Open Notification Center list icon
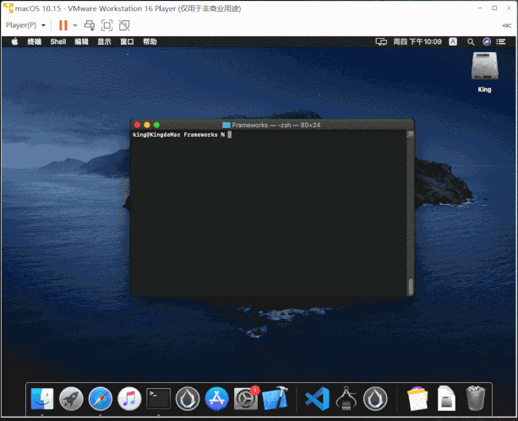 501,41
